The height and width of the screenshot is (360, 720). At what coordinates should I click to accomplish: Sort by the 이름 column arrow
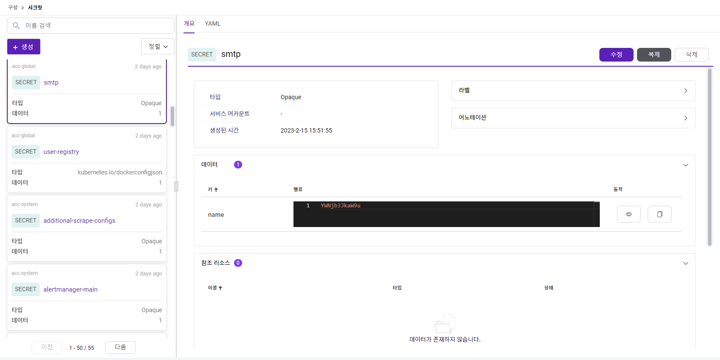[x=220, y=288]
